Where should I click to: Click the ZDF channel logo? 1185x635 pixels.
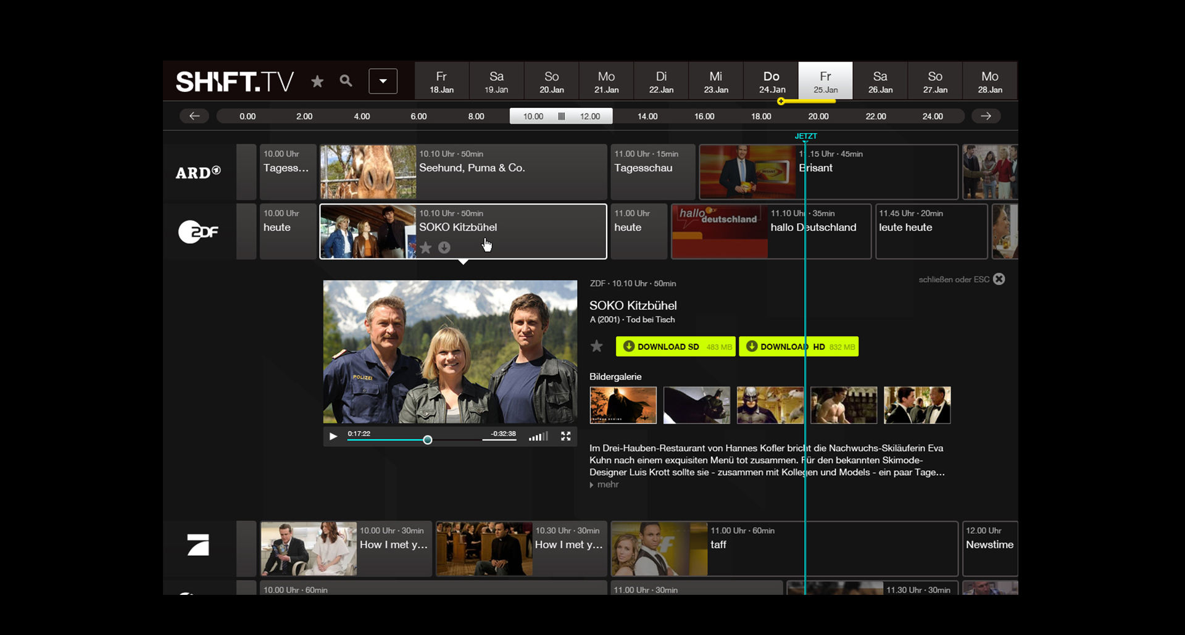click(198, 231)
